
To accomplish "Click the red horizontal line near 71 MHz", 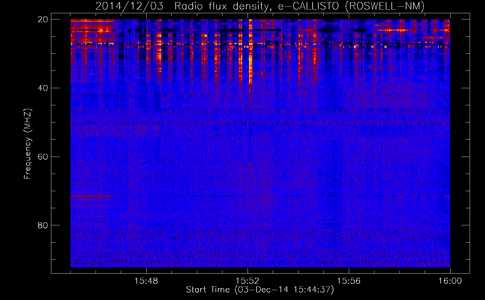I will click(92, 196).
